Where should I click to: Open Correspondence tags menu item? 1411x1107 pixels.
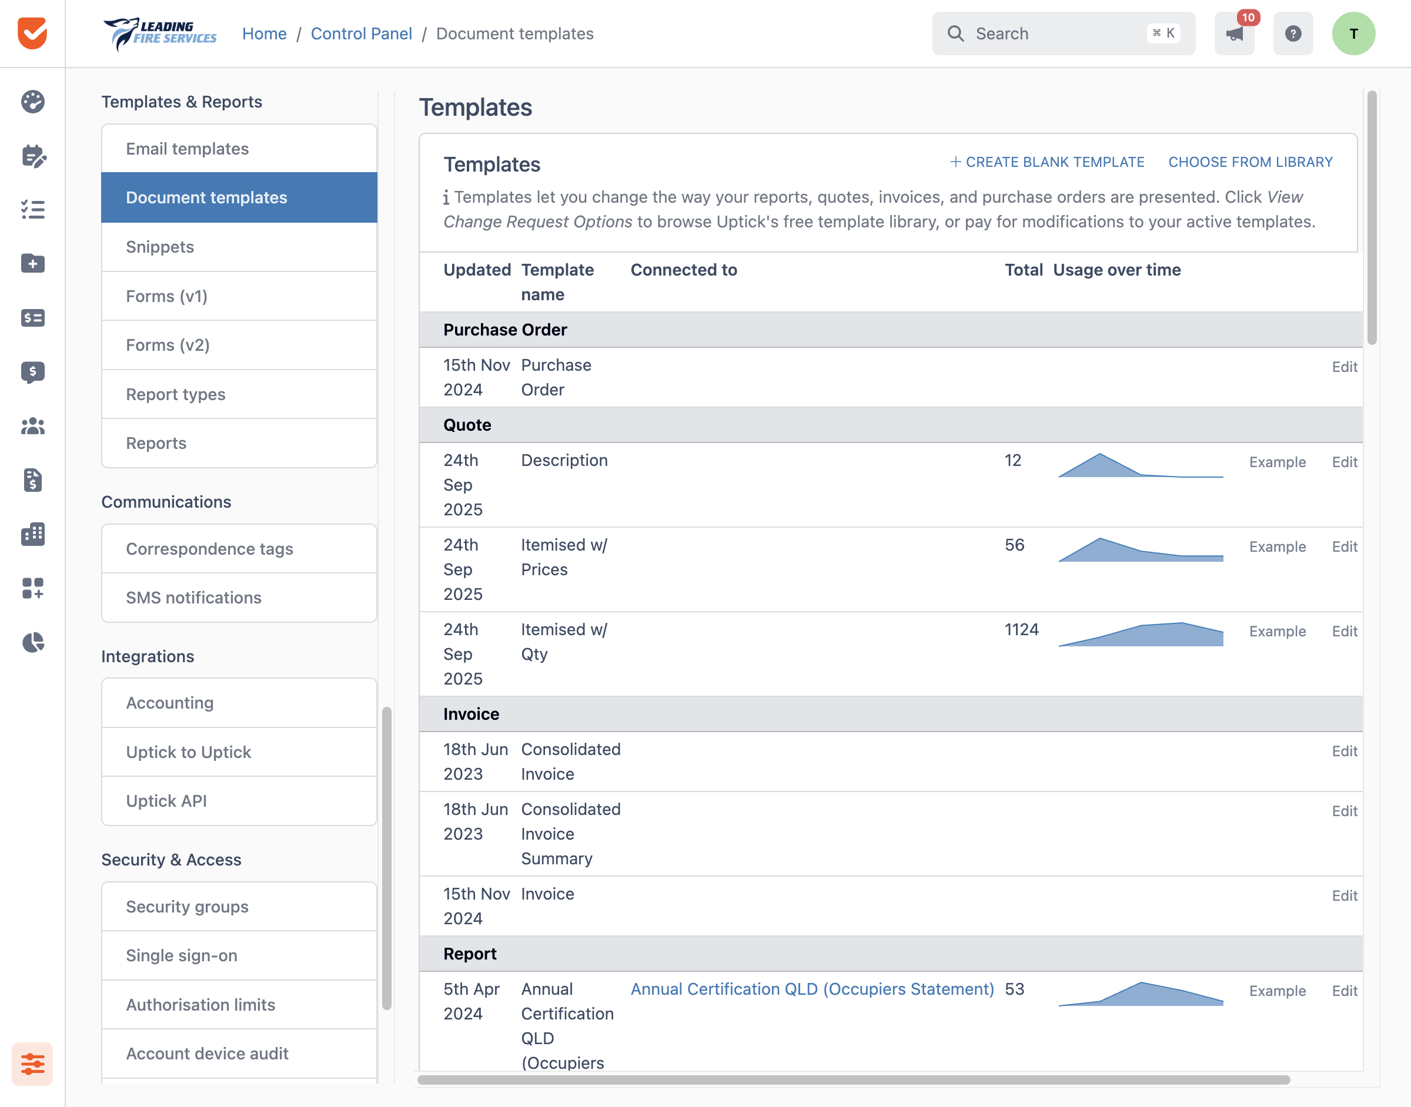point(239,548)
